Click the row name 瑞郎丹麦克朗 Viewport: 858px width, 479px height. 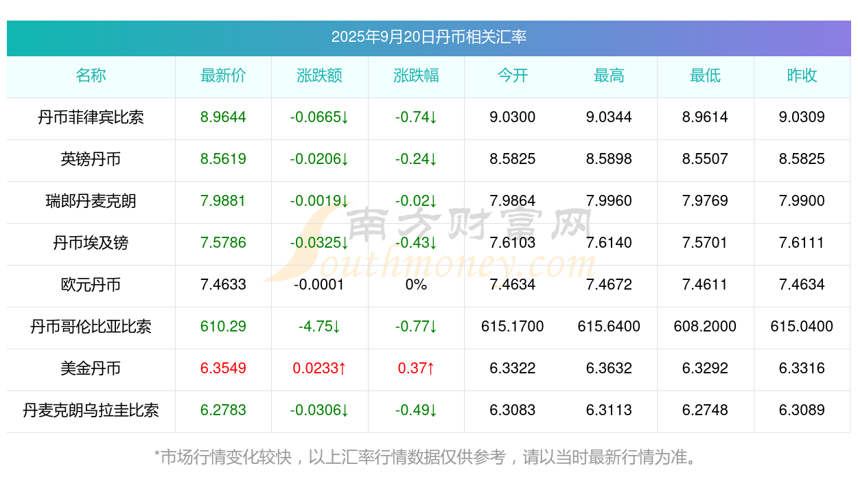pos(91,201)
